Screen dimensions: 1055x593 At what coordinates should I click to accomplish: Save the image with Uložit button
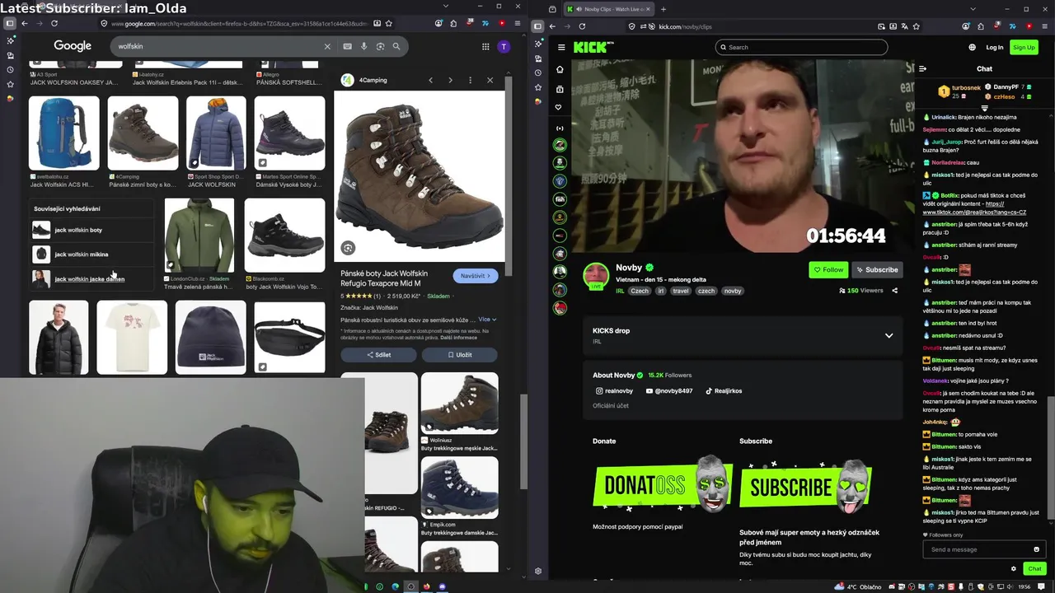point(460,355)
